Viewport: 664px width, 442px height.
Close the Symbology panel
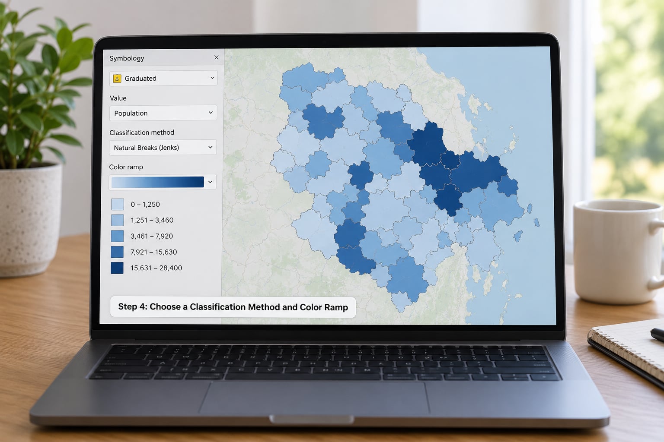pos(216,57)
